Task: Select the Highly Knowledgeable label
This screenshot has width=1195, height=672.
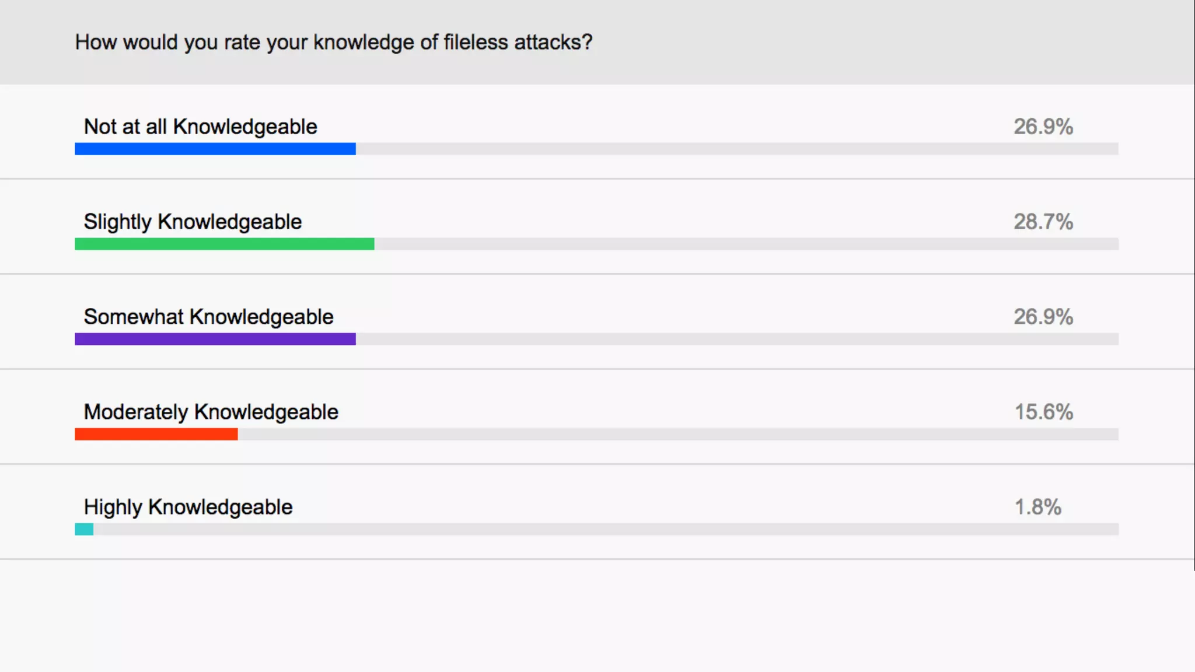Action: pyautogui.click(x=188, y=507)
